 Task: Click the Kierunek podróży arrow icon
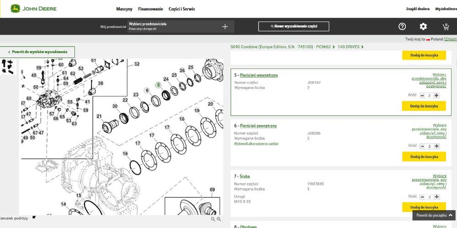pos(34,217)
